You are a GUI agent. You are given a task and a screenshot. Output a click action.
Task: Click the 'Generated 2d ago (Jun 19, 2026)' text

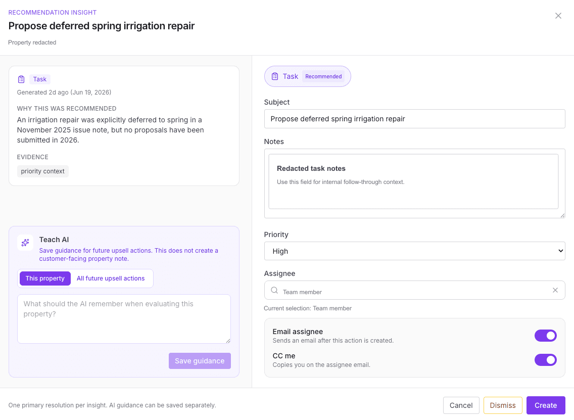(64, 92)
